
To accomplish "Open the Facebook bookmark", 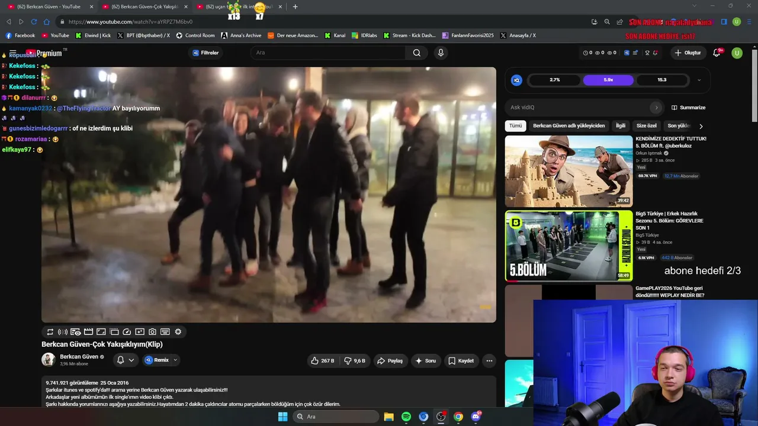I will 21,35.
